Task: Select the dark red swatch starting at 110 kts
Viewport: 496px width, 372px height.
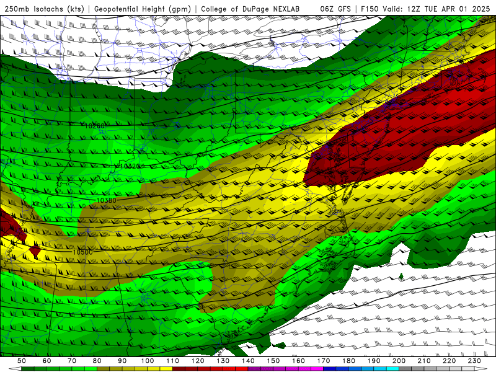Action: (x=179, y=368)
